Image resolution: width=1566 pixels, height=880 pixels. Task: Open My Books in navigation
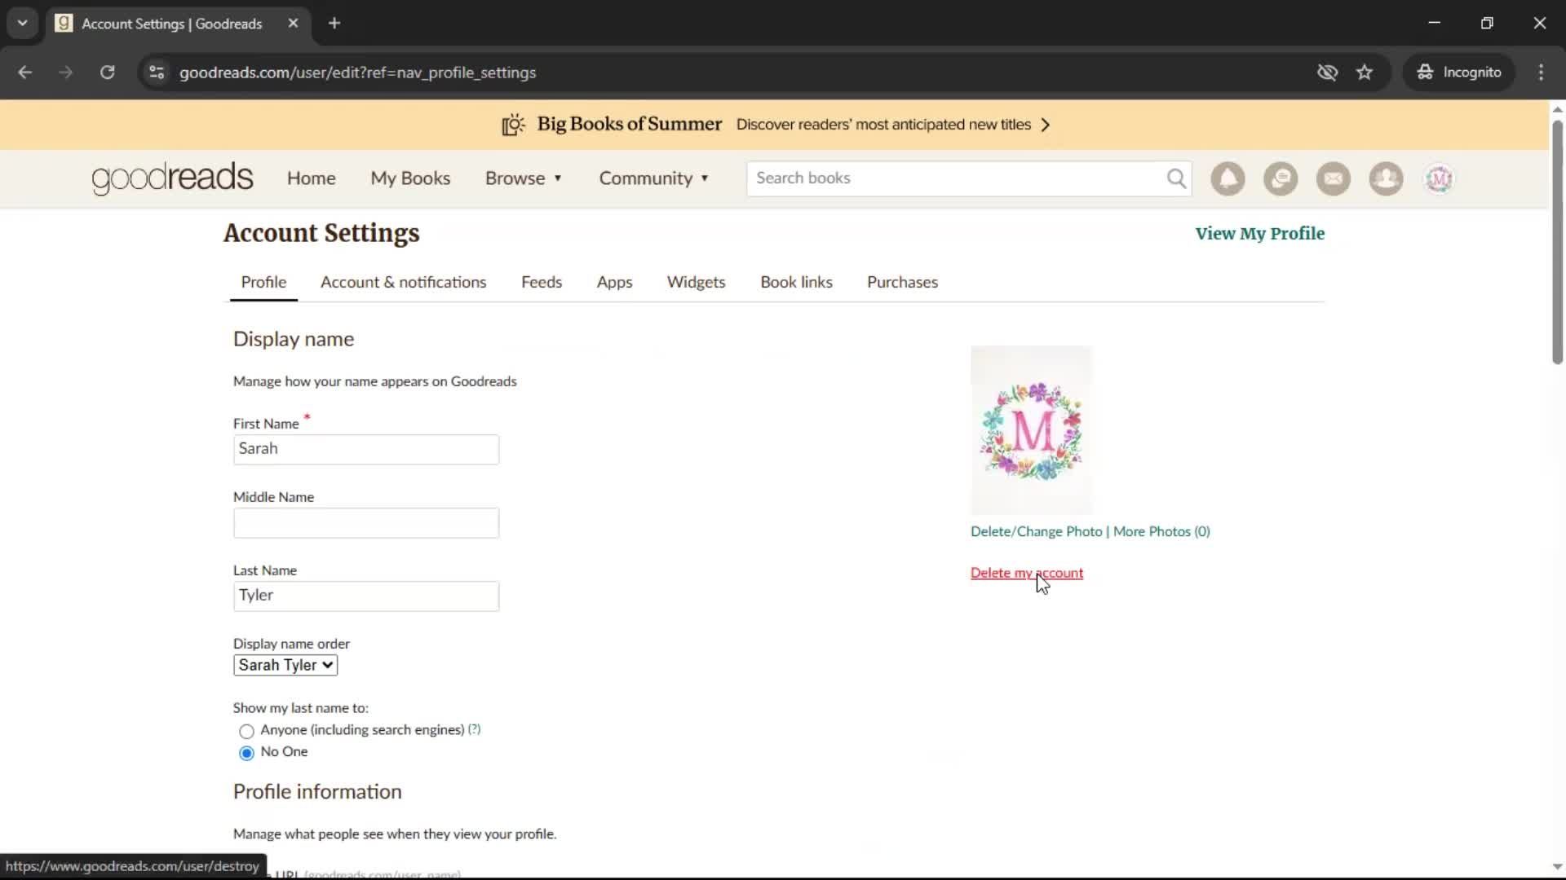pyautogui.click(x=410, y=178)
